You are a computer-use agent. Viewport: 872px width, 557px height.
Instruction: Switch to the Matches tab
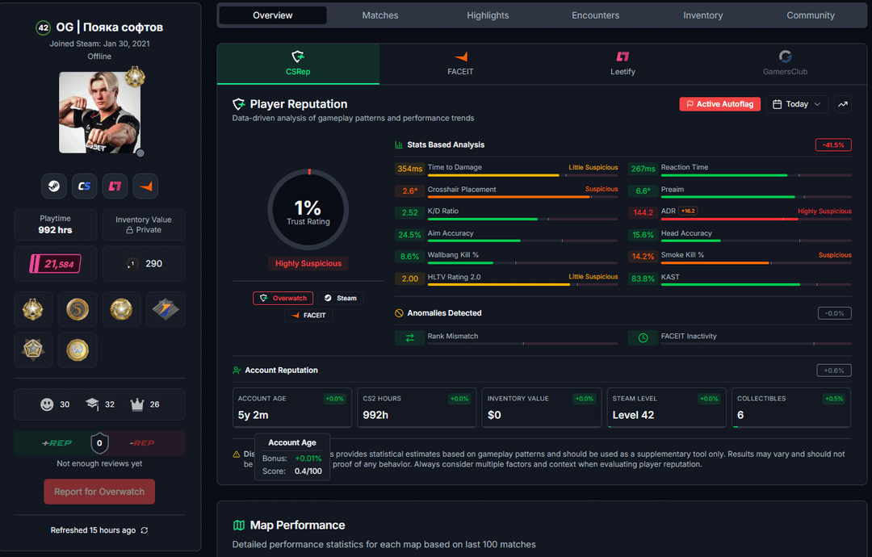pos(379,15)
